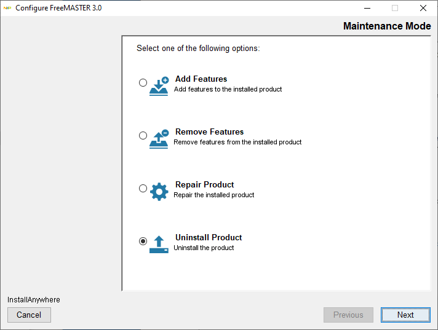Minimize the Configure FreeMASTER 3.0 window
Image resolution: width=438 pixels, height=330 pixels.
[x=367, y=8]
